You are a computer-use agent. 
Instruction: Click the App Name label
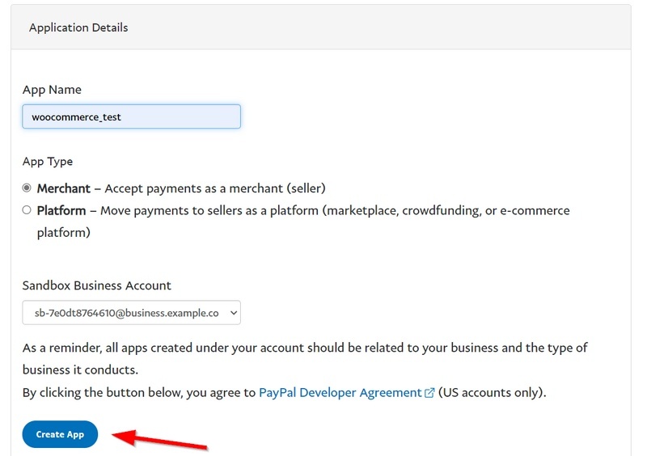[x=52, y=90]
